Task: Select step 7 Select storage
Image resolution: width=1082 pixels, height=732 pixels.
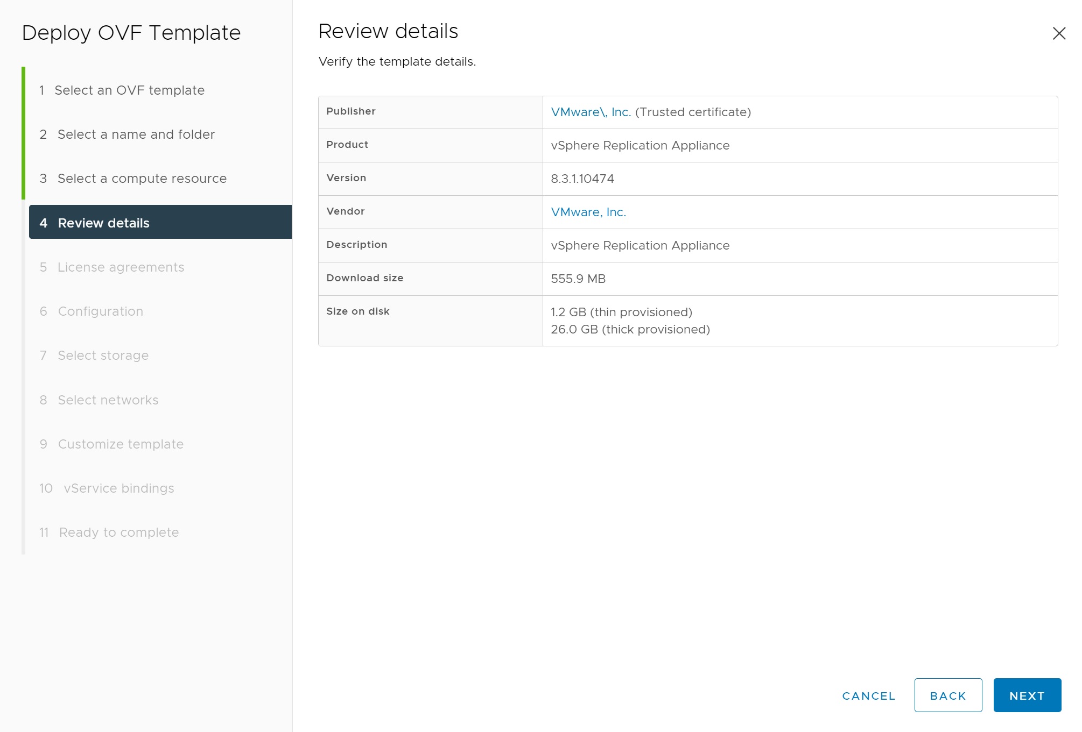Action: click(103, 356)
